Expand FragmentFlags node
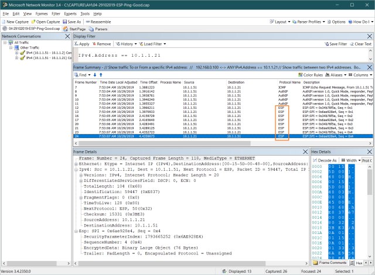375x275 pixels. click(81, 198)
